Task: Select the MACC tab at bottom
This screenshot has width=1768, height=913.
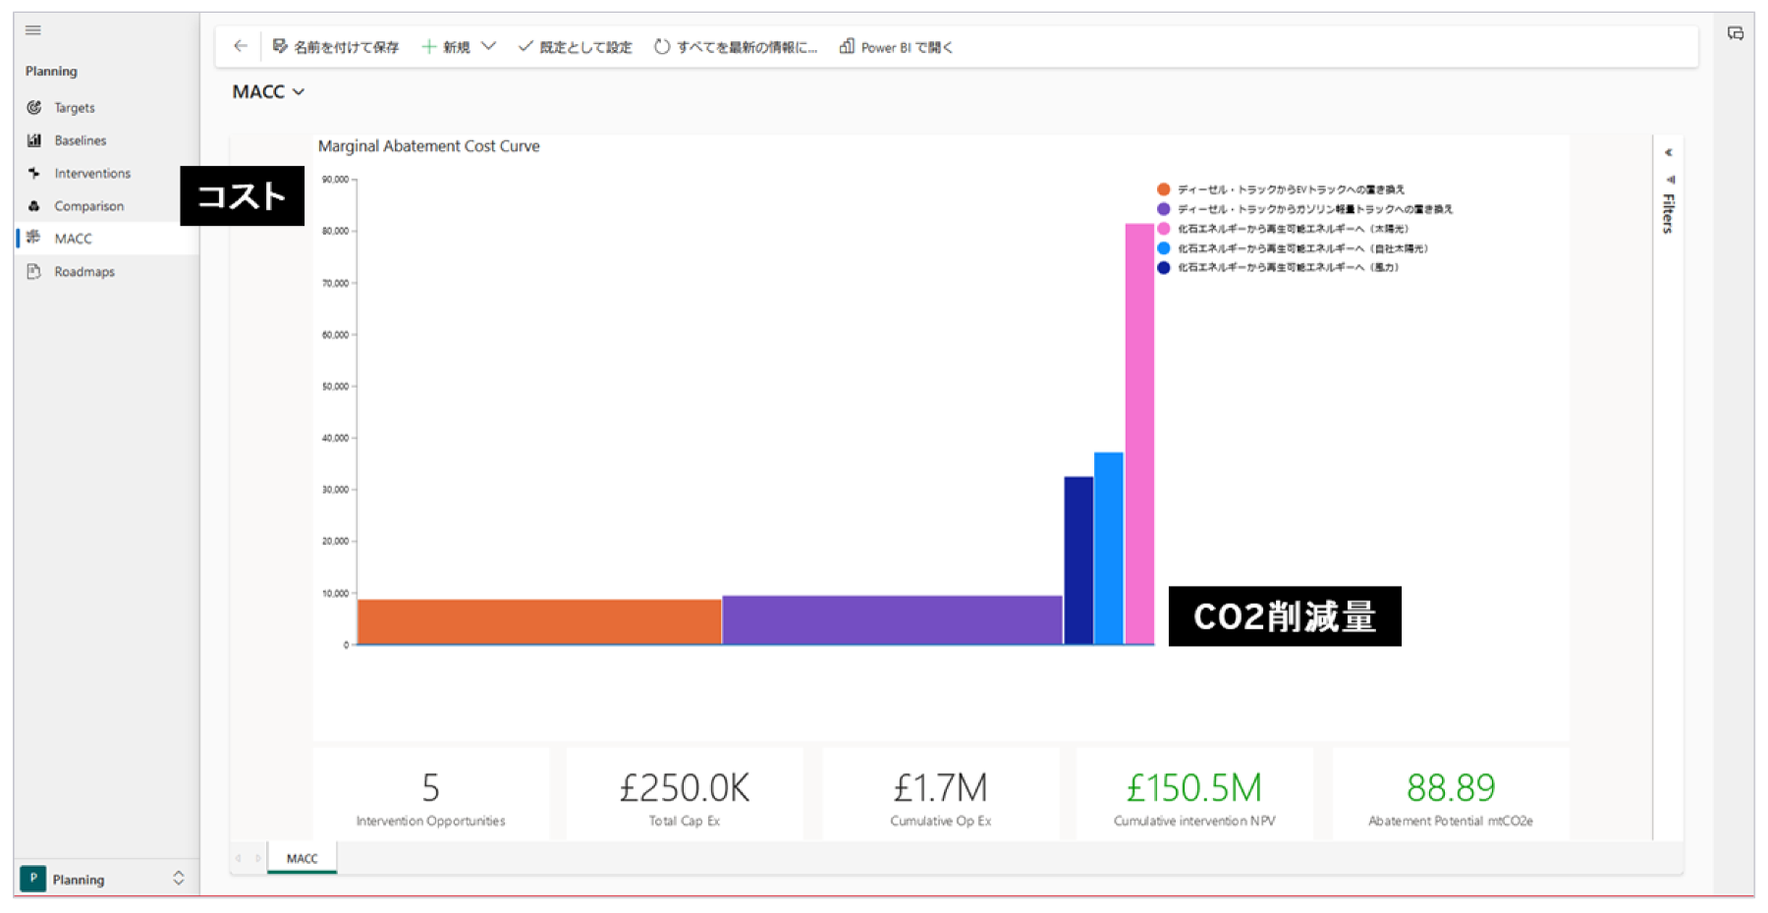Action: point(302,858)
